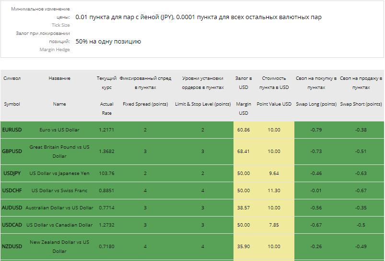The image size is (385, 261).
Task: Select the 'Limit & Stop Level (points)' header
Action: (203, 104)
